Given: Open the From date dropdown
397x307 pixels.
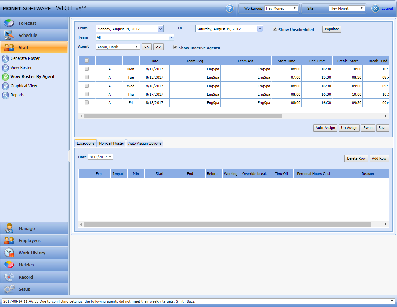Looking at the screenshot, I should 161,29.
